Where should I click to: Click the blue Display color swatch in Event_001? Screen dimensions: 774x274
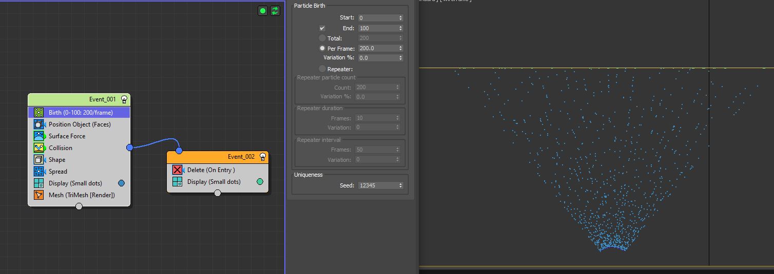[122, 183]
